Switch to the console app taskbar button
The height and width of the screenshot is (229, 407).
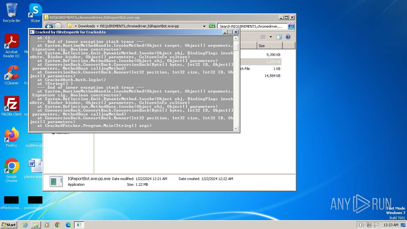(79, 225)
